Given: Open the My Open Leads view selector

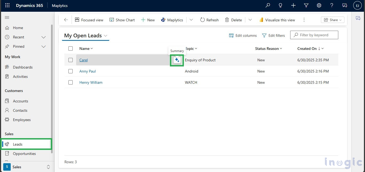Looking at the screenshot, I should click(x=86, y=36).
